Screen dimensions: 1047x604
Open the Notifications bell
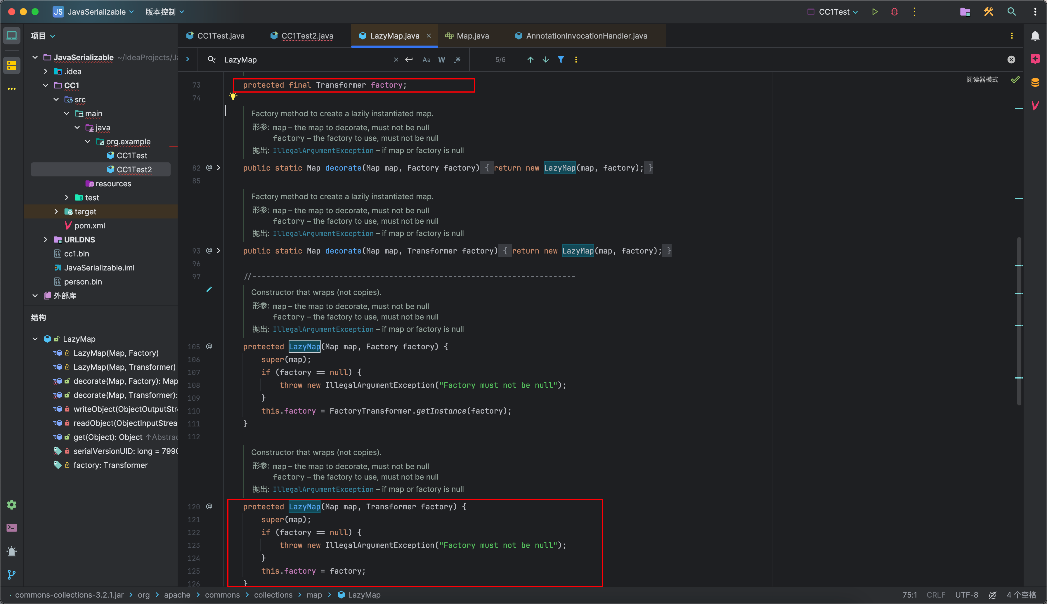point(1035,36)
